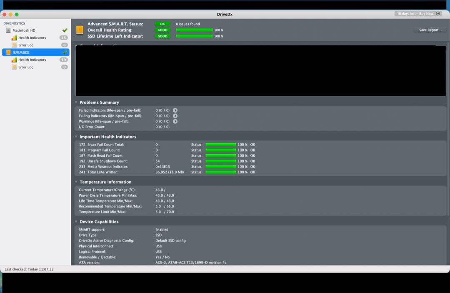
Task: Click the 0 issues found text
Action: (x=187, y=24)
